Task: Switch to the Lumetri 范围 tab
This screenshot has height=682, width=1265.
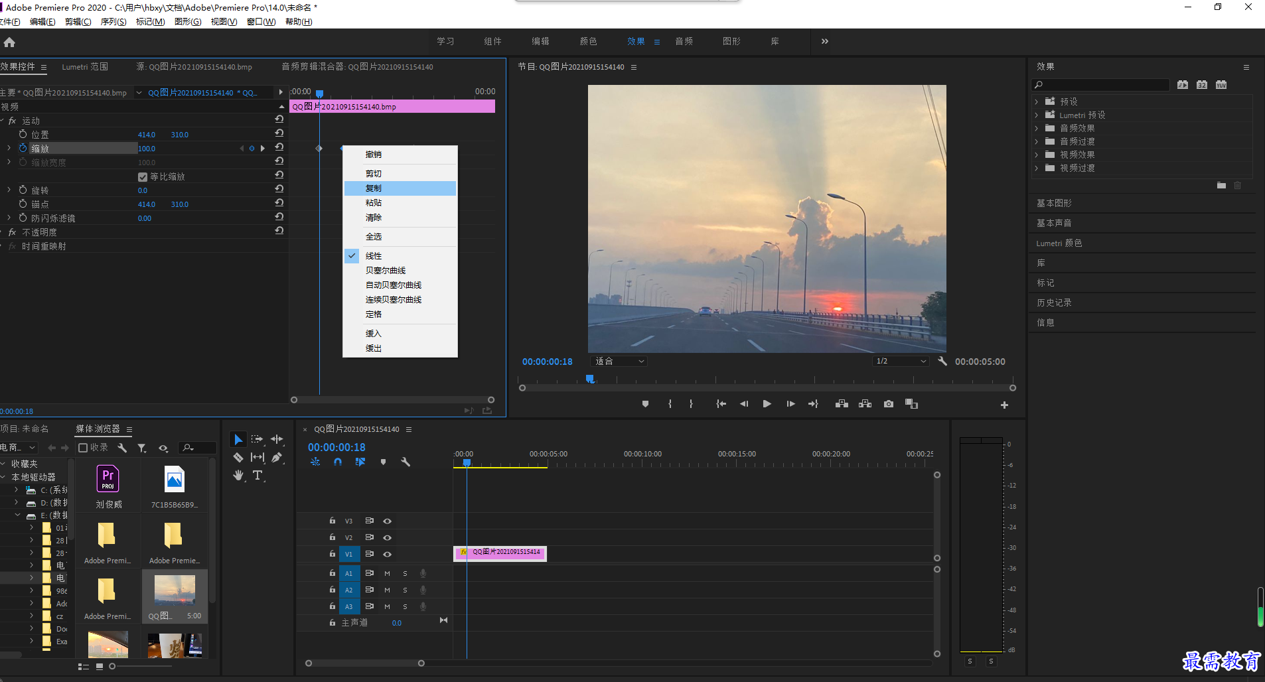Action: click(85, 67)
